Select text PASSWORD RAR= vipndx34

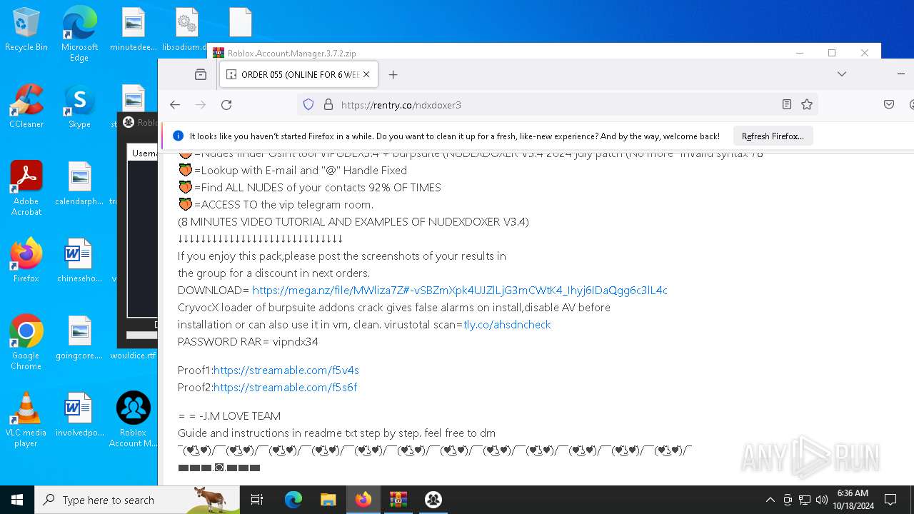tap(248, 342)
